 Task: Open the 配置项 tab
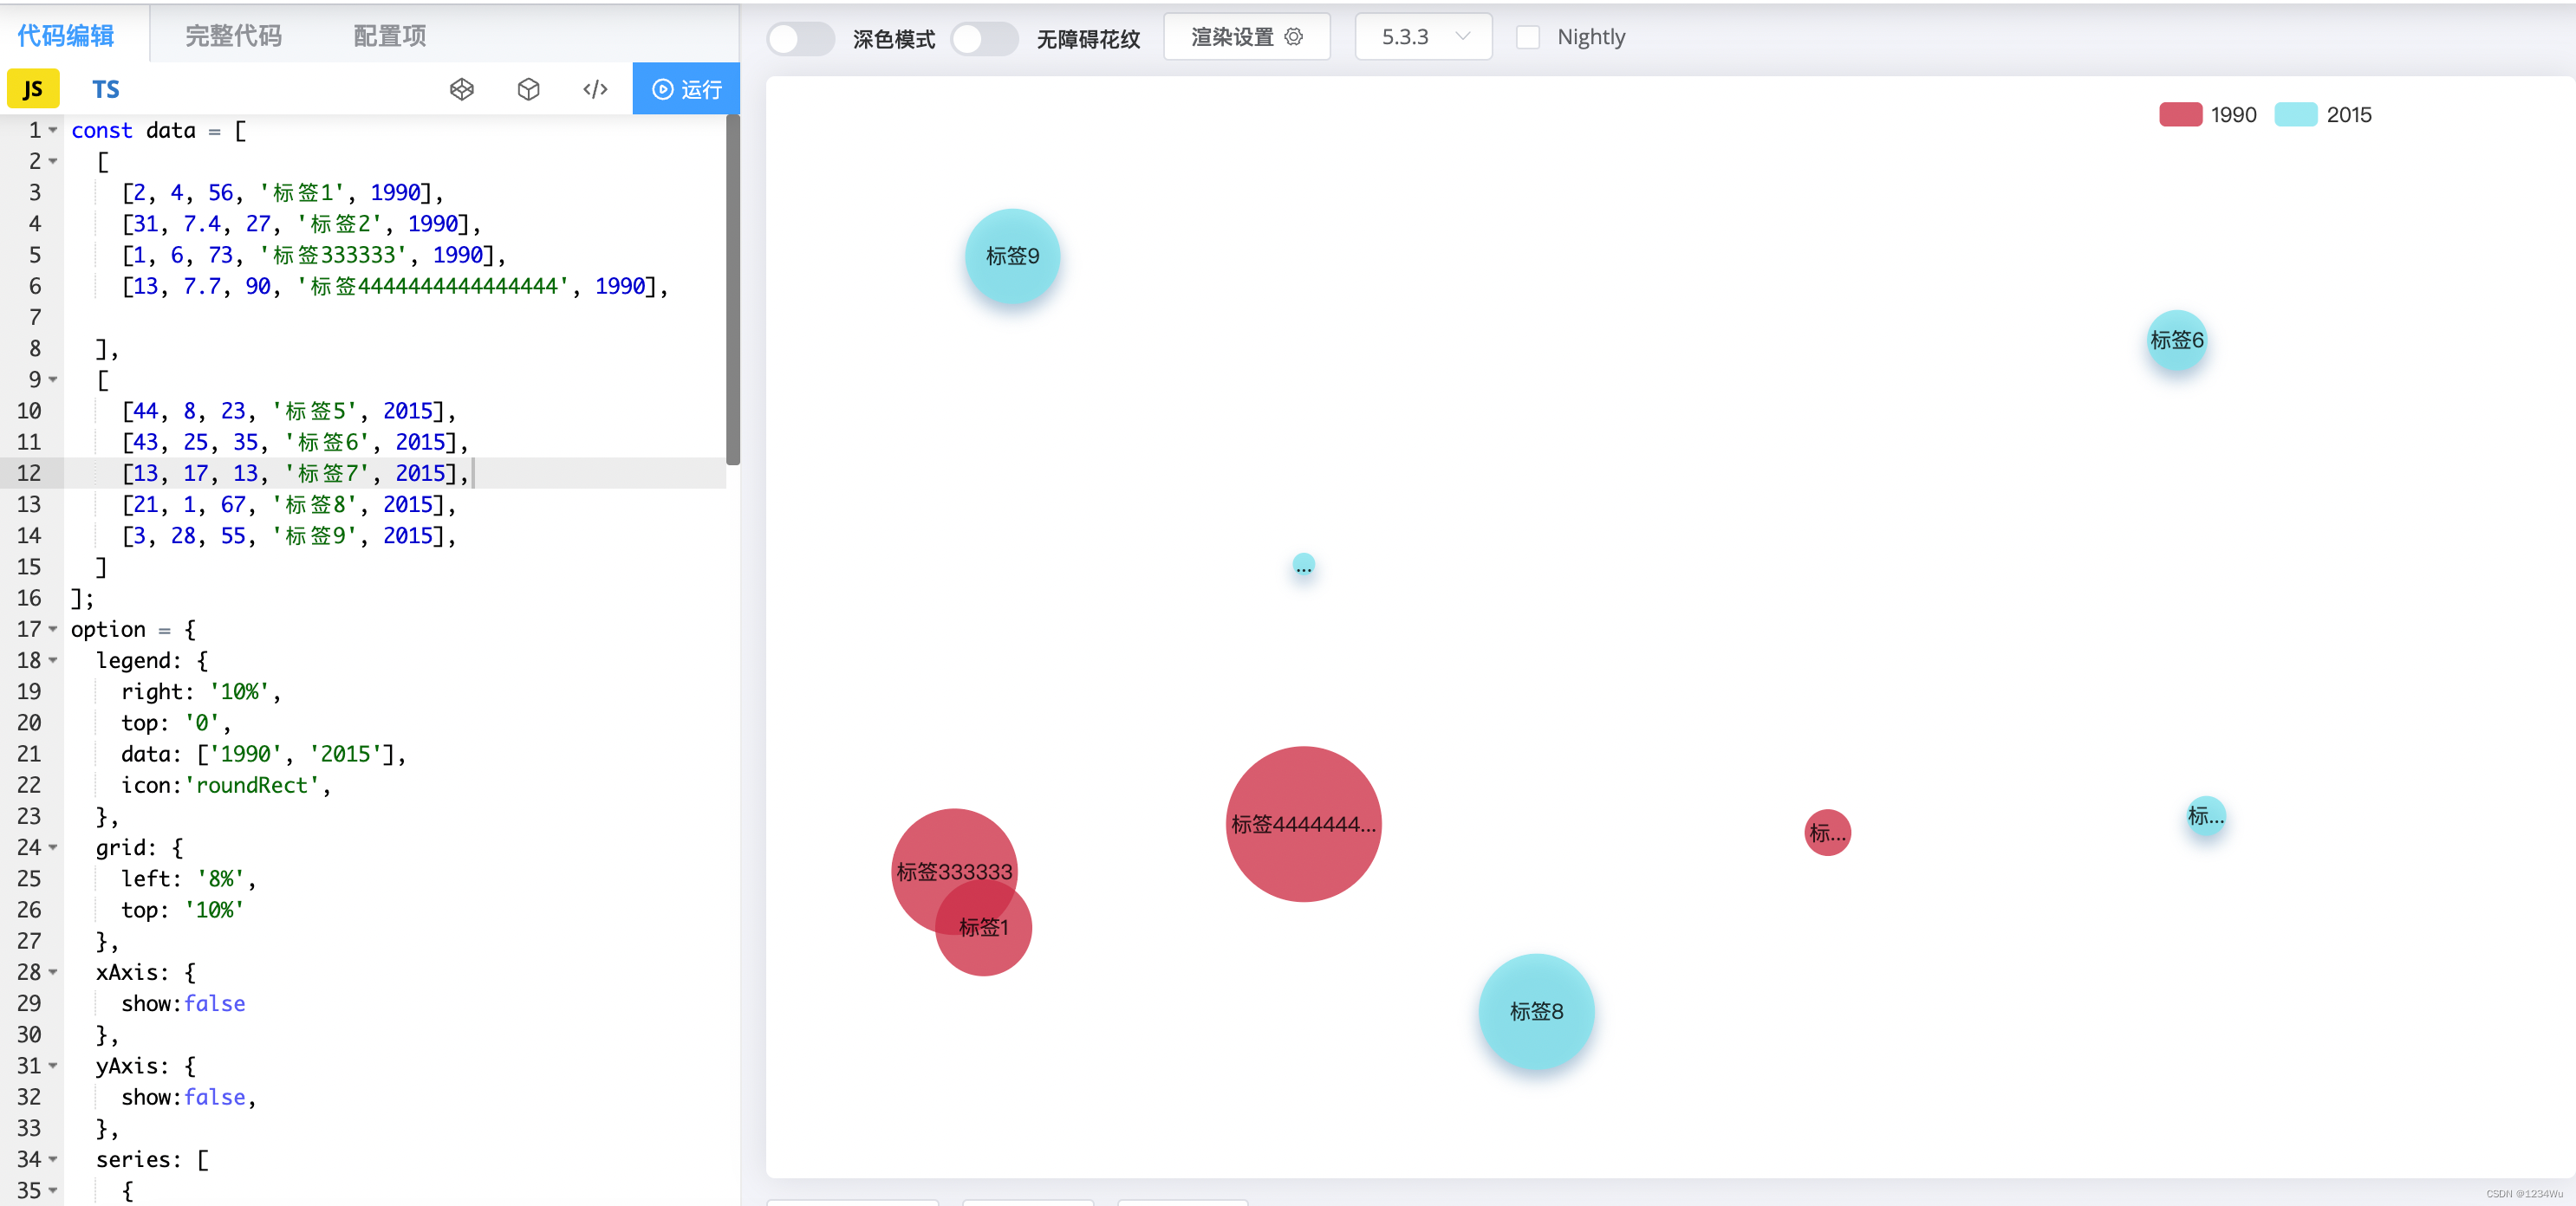[389, 36]
